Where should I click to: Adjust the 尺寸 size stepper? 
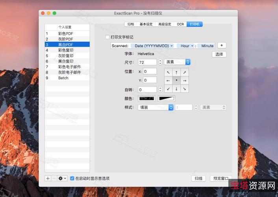[x=160, y=62]
